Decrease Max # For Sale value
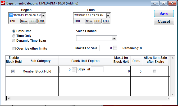Image resolution: width=178 pixels, height=106 pixels. [115, 49]
